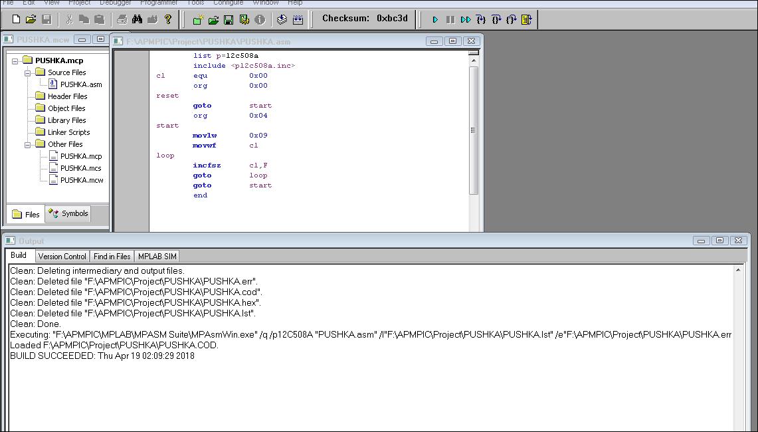Image resolution: width=758 pixels, height=432 pixels.
Task: Switch to the Symbols tab
Action: (x=68, y=214)
